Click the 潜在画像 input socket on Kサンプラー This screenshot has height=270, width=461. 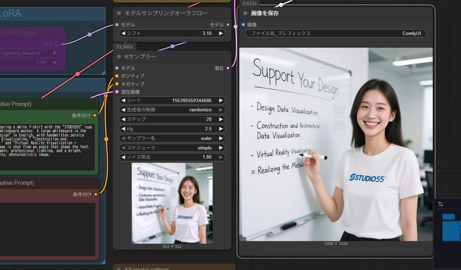click(x=117, y=92)
